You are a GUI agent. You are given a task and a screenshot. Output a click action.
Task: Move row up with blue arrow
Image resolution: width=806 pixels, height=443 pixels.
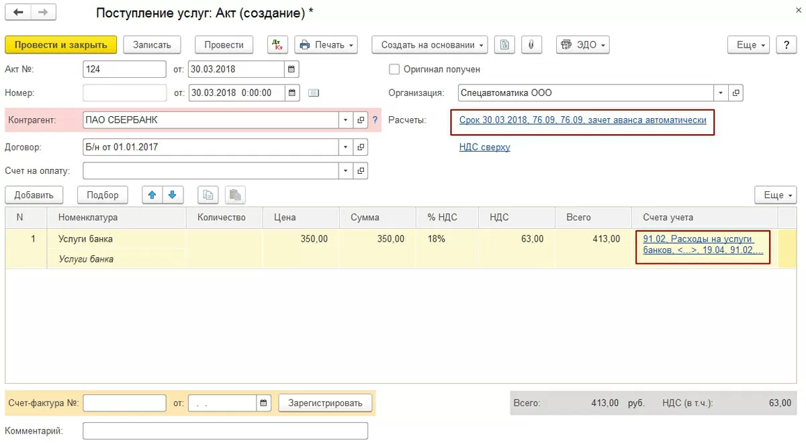(x=152, y=195)
